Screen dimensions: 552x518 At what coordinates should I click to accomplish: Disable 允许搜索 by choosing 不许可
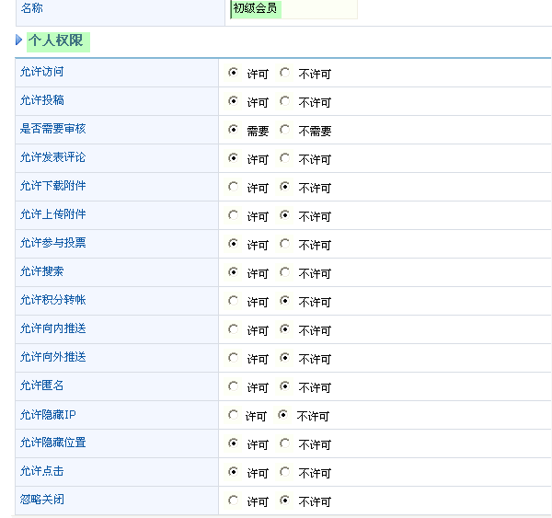click(285, 272)
